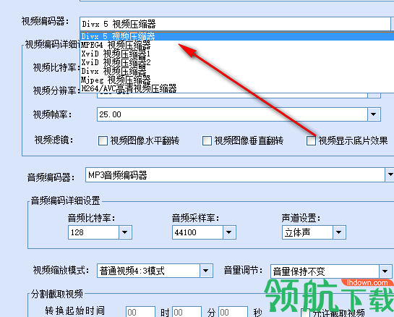This screenshot has height=317, width=394.
Task: Choose MPEG4 视频压缩器 option
Action: [237, 45]
